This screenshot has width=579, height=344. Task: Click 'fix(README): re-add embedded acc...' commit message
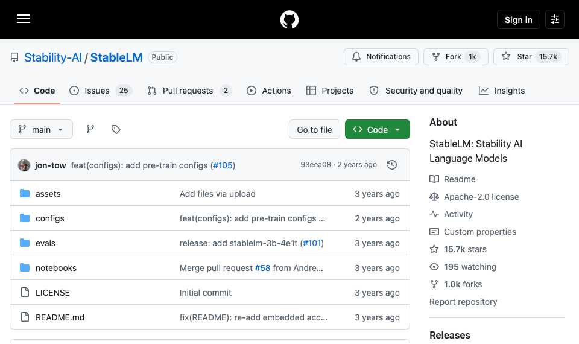253,317
